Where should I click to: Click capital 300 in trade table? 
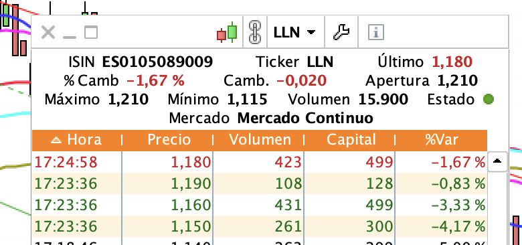379,226
